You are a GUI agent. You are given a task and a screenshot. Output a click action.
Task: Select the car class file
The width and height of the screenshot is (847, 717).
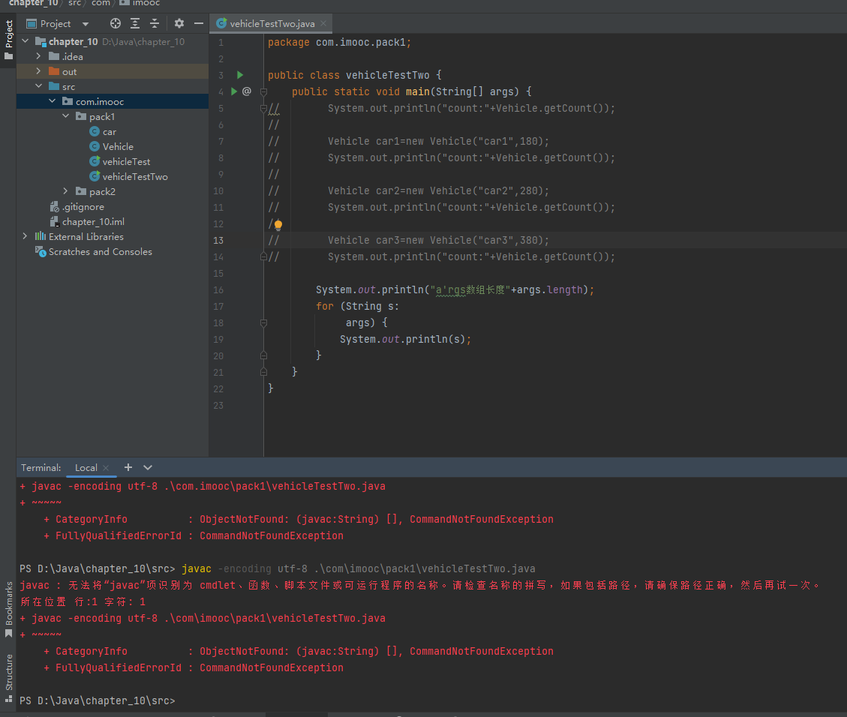(x=109, y=132)
